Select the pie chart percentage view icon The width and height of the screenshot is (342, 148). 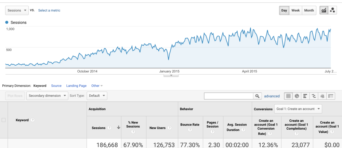pos(297,96)
